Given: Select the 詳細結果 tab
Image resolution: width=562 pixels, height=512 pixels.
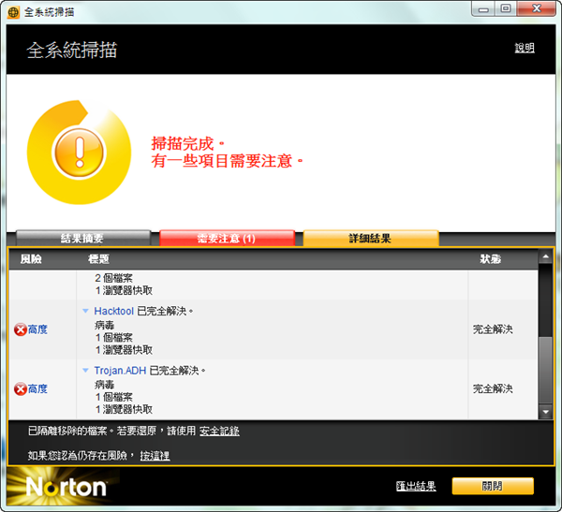Looking at the screenshot, I should (371, 239).
